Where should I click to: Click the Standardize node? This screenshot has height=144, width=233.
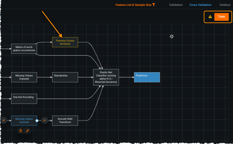coord(65,77)
